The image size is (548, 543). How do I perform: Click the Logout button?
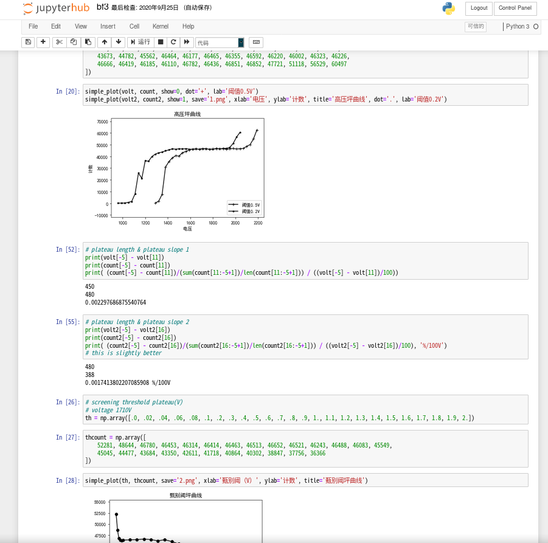pos(479,8)
